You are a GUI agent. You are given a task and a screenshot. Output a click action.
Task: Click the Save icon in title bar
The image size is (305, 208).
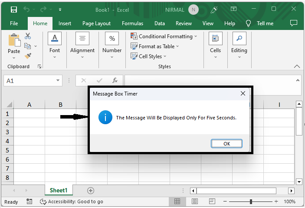coord(14,10)
